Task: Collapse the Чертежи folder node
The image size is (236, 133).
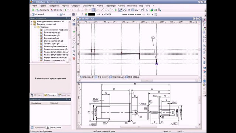Action: coord(35,27)
